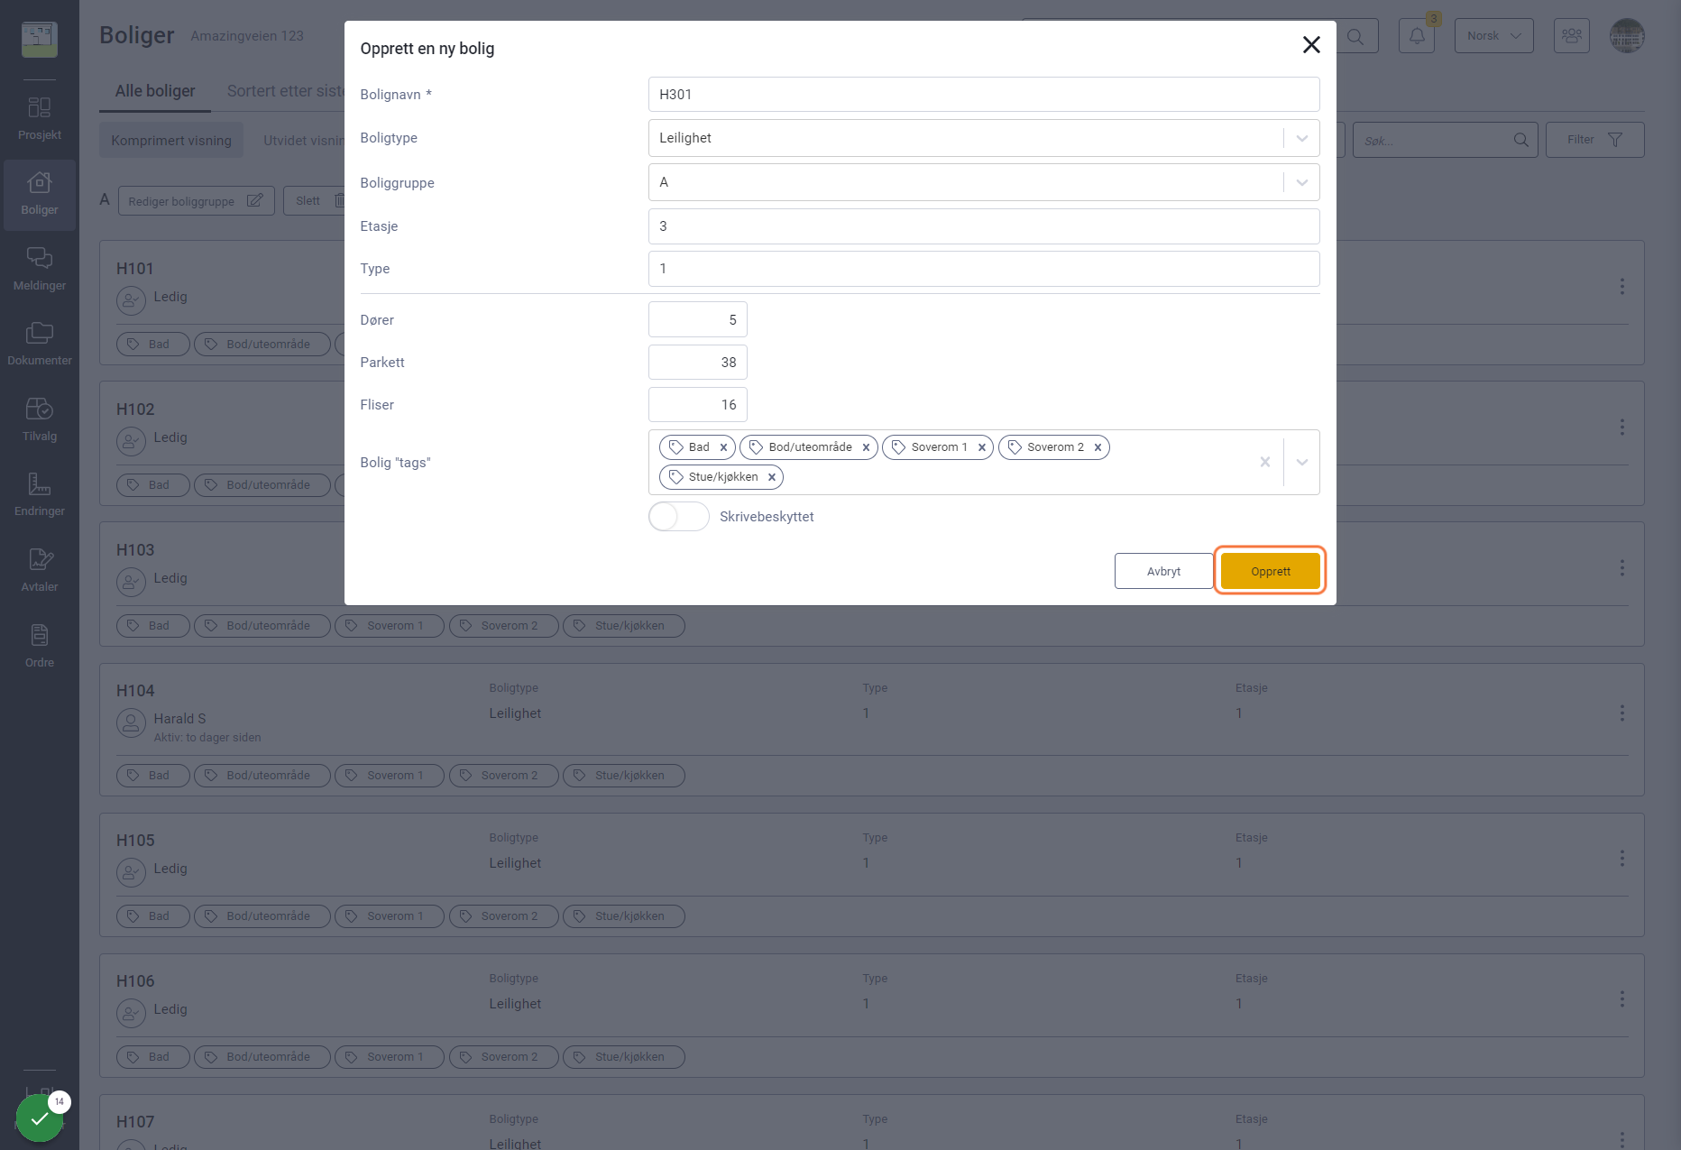Click Avbryt to cancel
The width and height of the screenshot is (1681, 1150).
[1163, 571]
